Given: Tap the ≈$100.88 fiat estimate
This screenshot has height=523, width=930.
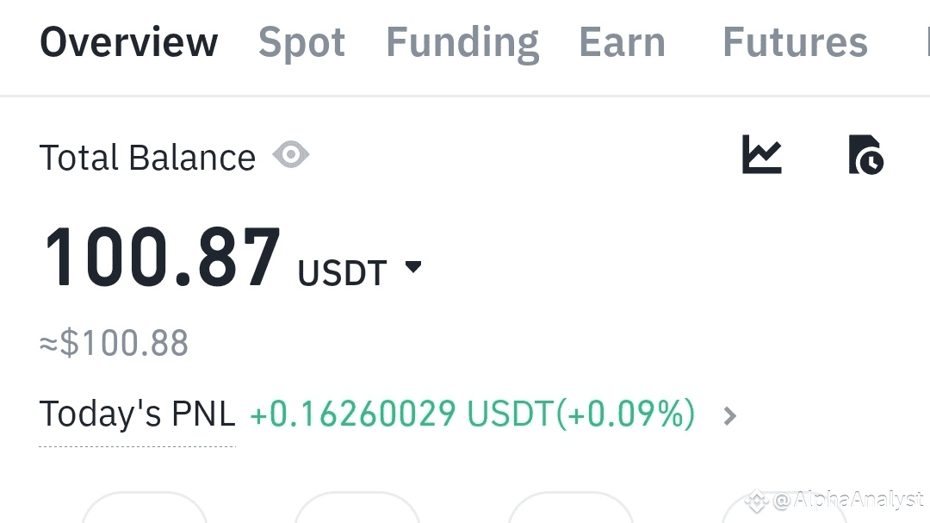Looking at the screenshot, I should point(114,343).
